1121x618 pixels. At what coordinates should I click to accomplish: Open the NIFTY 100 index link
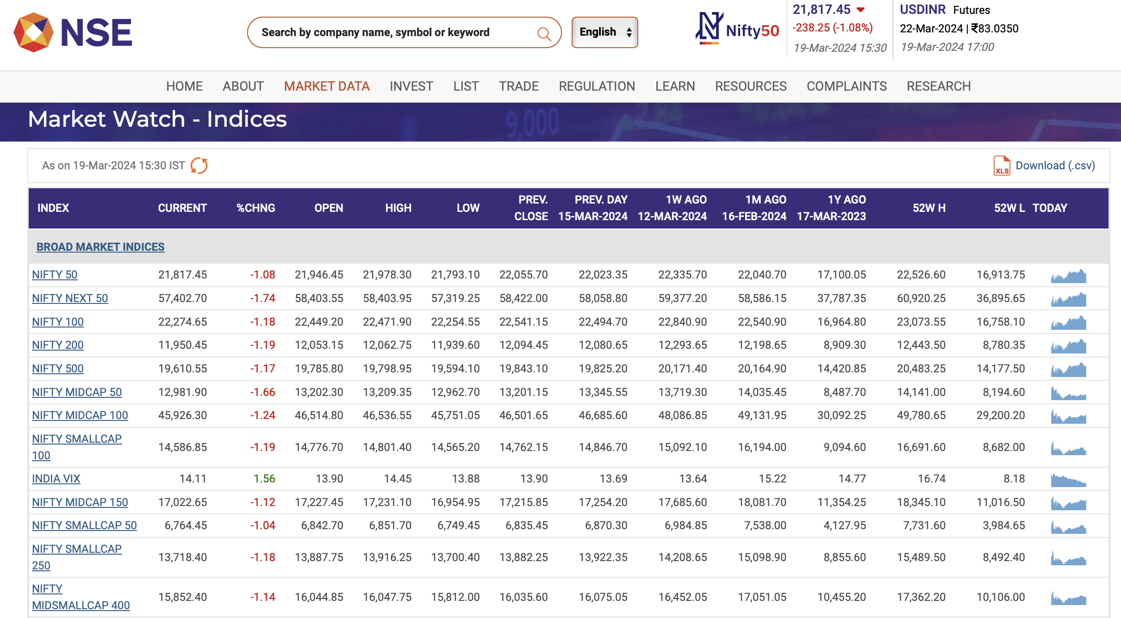pos(58,322)
